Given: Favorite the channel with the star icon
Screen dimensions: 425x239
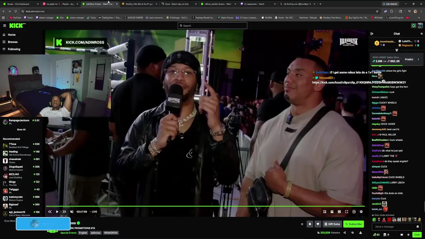Looking at the screenshot, I should pos(302,224).
